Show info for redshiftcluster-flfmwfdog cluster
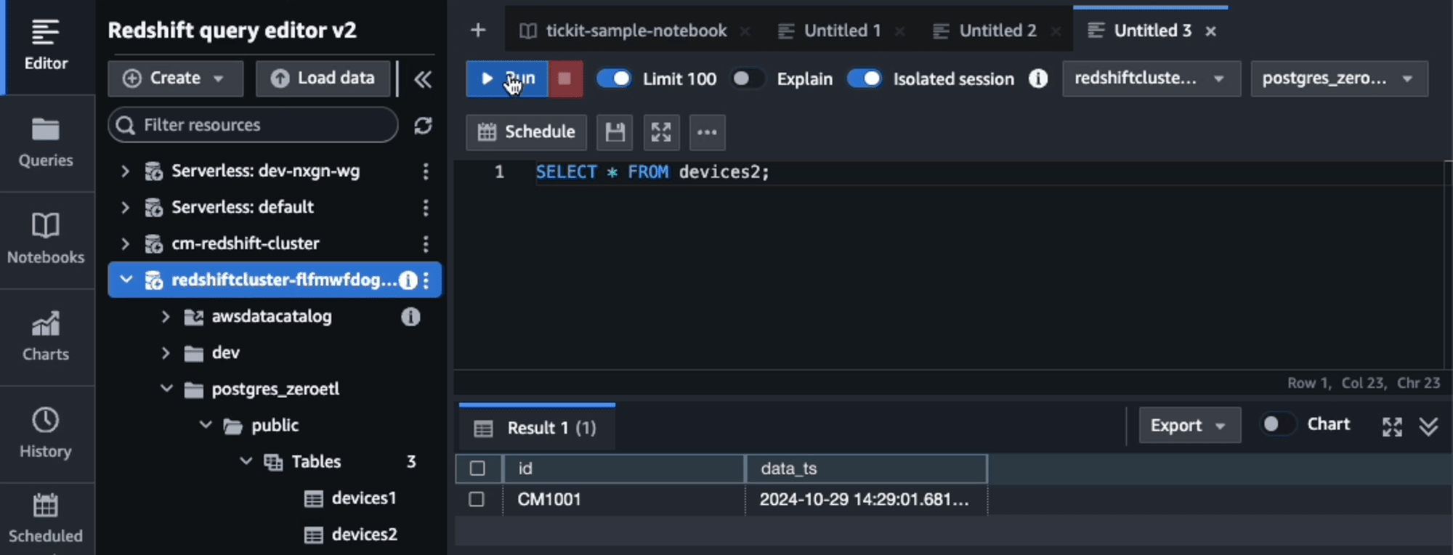1453x555 pixels. tap(408, 280)
